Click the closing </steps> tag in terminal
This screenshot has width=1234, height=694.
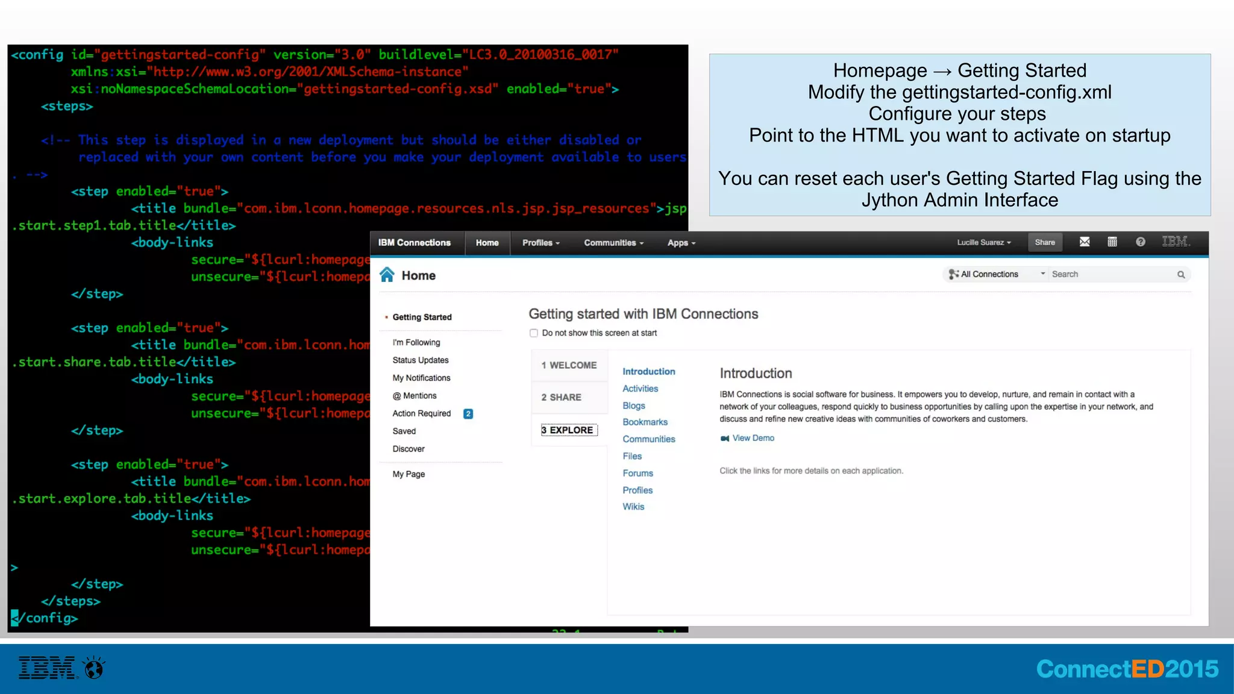(x=70, y=601)
